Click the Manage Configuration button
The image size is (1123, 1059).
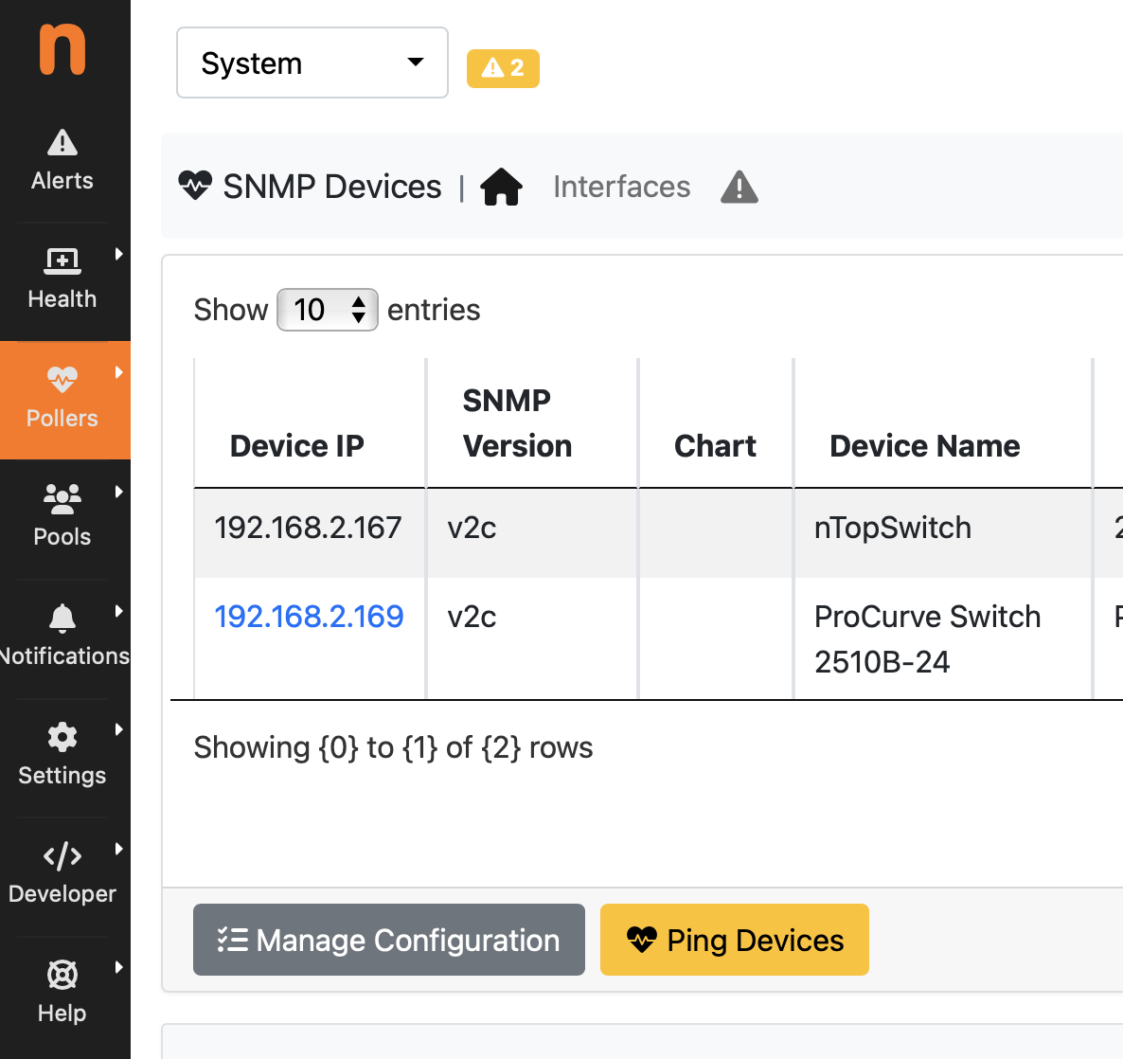point(388,940)
